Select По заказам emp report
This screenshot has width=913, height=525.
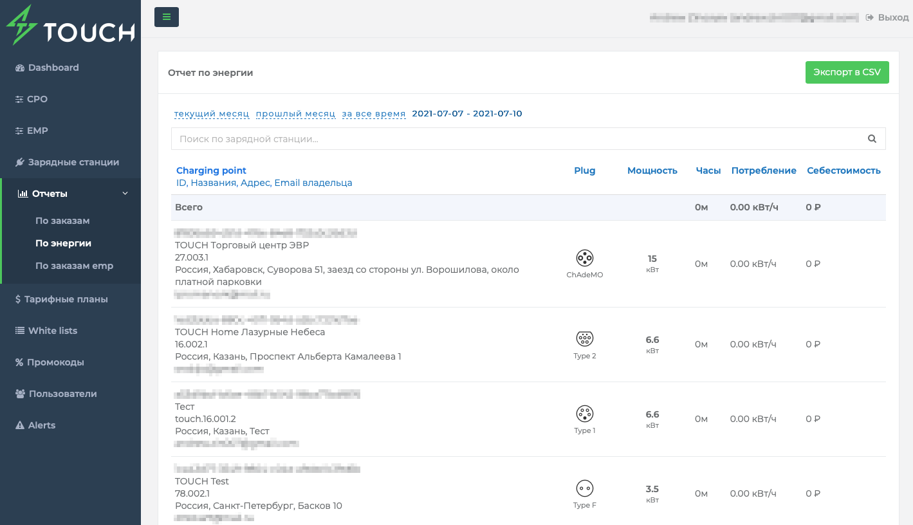pyautogui.click(x=74, y=266)
